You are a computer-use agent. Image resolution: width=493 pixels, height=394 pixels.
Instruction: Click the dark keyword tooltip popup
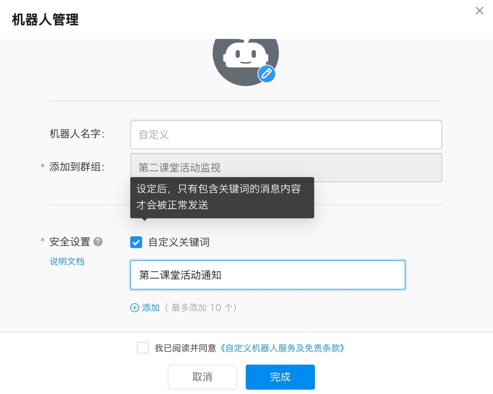tap(222, 197)
